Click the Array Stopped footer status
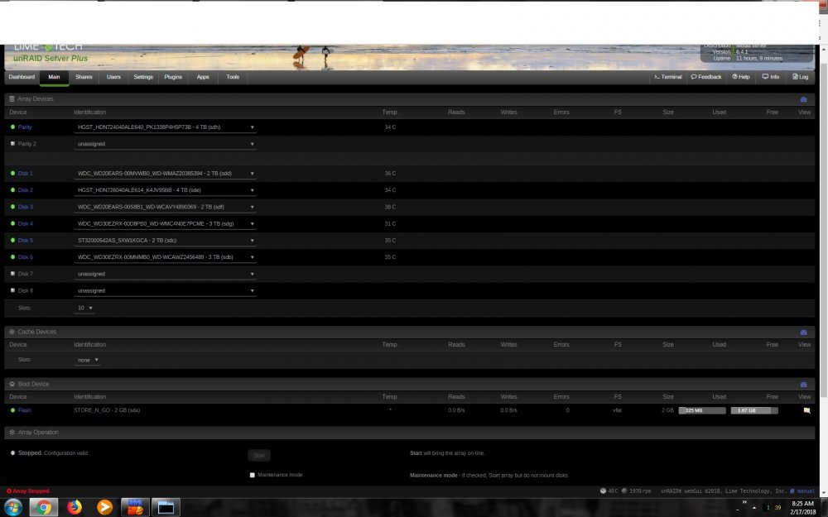The image size is (828, 517). point(28,491)
